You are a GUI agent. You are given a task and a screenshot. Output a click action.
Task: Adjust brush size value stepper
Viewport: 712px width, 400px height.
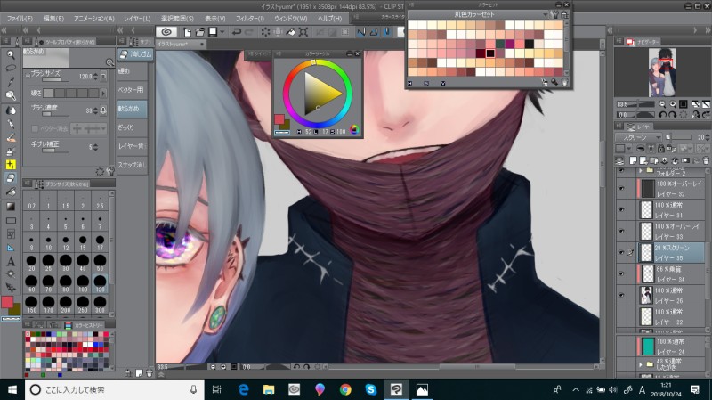pos(95,77)
